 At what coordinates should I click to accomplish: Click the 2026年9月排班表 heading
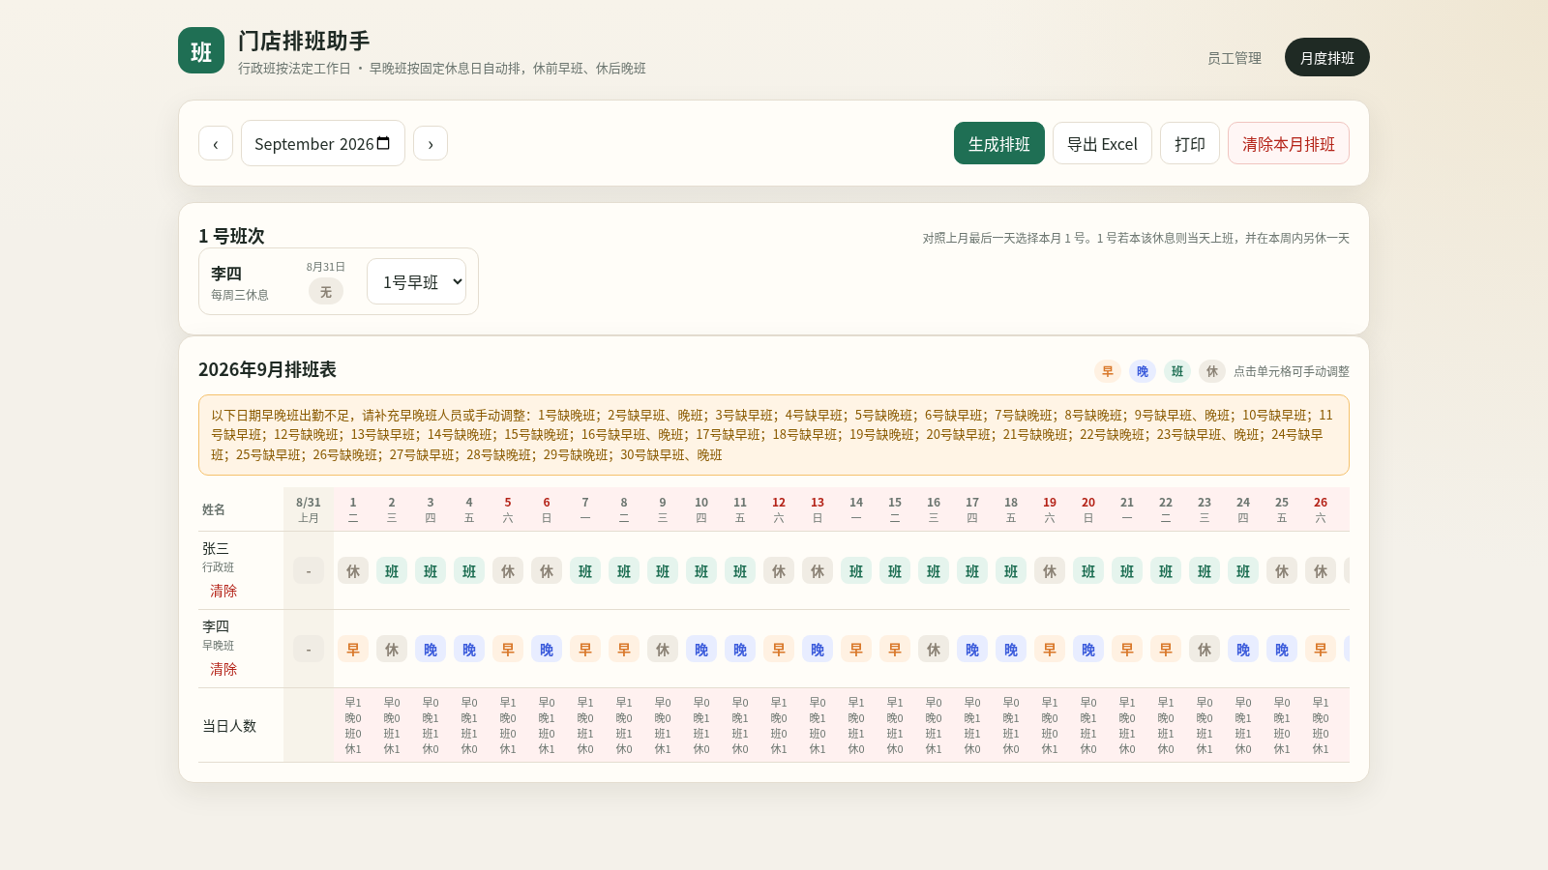(267, 369)
